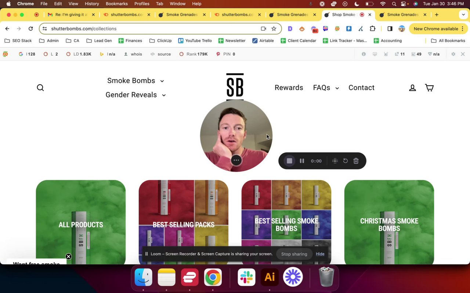The width and height of the screenshot is (470, 293).
Task: Open the SEO Stack bookmarks folder
Action: tap(18, 41)
